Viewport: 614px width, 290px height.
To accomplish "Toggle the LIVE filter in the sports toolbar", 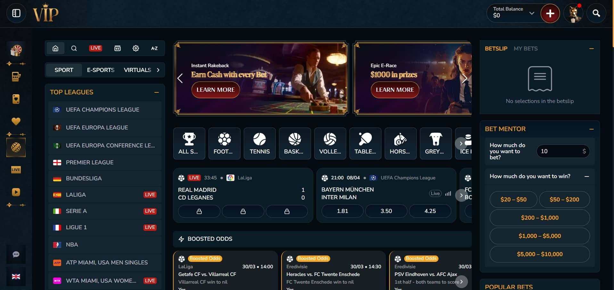I will pyautogui.click(x=95, y=48).
